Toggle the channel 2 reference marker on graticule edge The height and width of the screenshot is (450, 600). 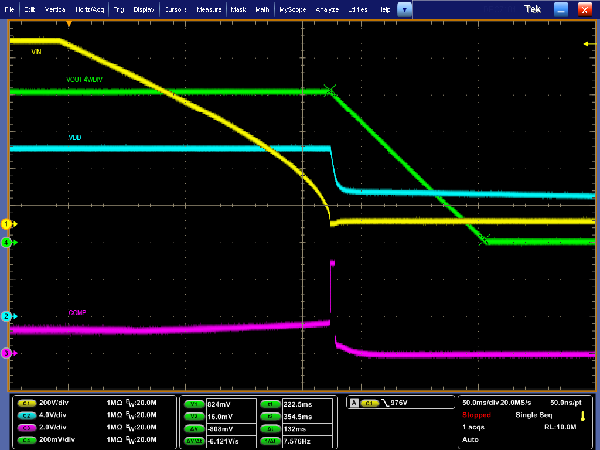click(x=7, y=316)
